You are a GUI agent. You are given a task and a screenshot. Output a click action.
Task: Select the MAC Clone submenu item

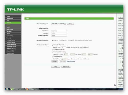pos(13,29)
